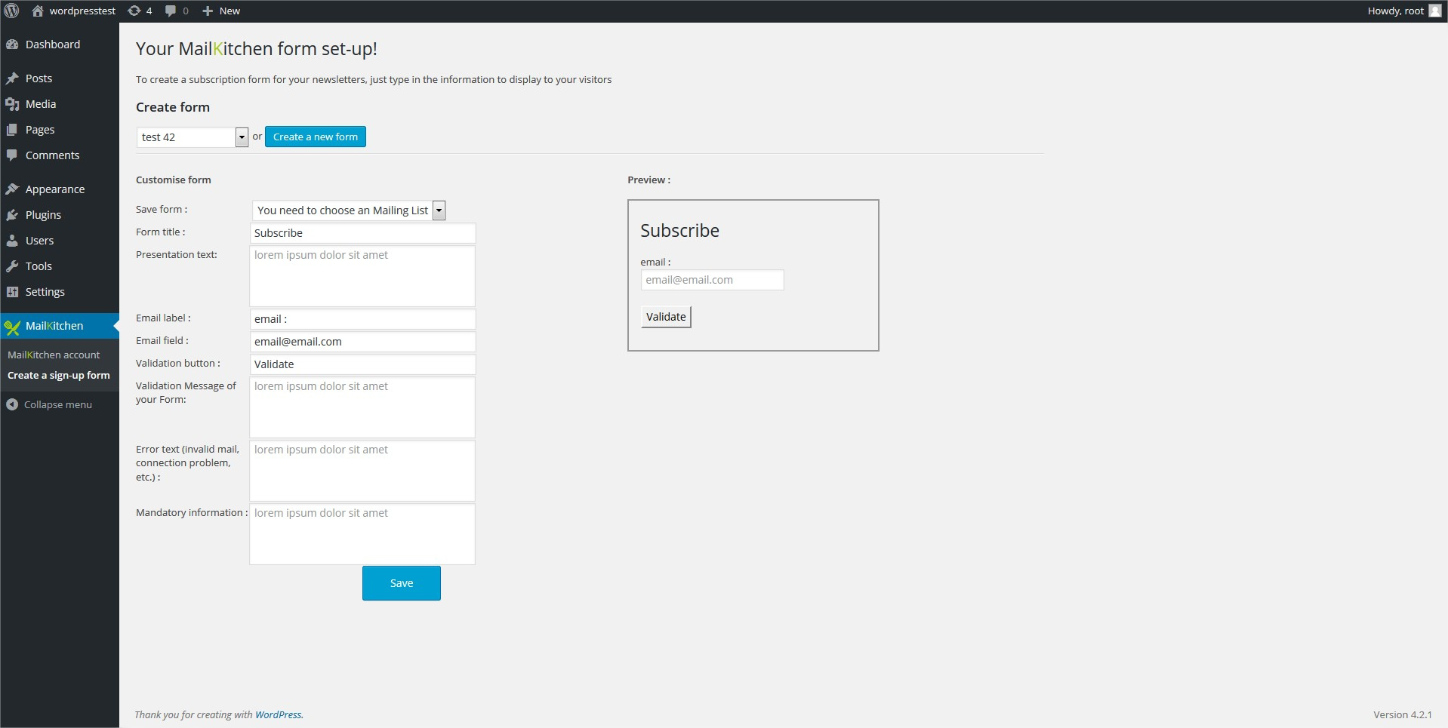Click the Pages icon in sidebar
1448x728 pixels.
12,130
